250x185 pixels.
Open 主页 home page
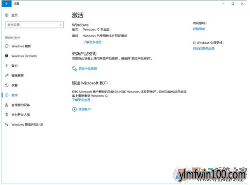14,15
